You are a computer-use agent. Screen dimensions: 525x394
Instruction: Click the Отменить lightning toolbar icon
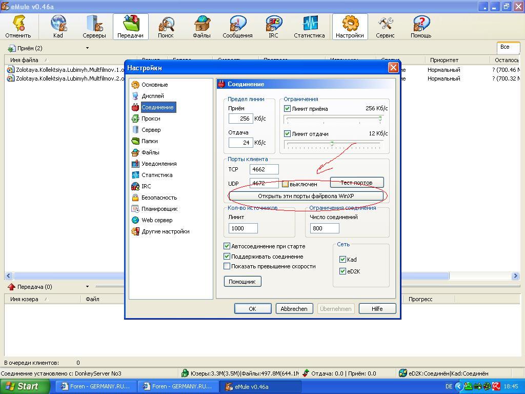click(x=18, y=27)
